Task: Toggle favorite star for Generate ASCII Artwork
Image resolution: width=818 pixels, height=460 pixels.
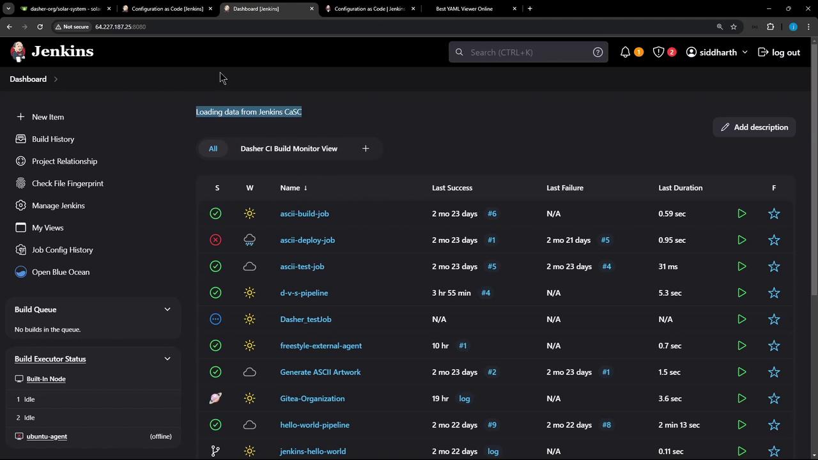Action: (x=774, y=372)
